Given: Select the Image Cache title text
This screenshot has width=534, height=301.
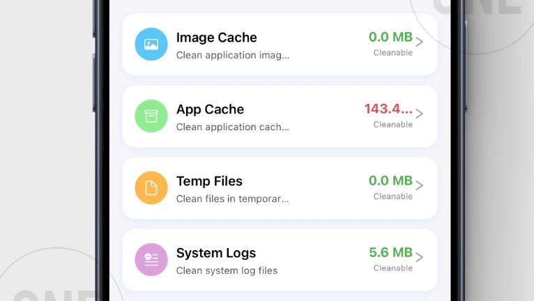Looking at the screenshot, I should click(x=216, y=38).
